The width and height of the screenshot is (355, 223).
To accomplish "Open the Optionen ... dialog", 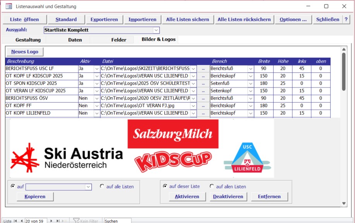I will 293,19.
